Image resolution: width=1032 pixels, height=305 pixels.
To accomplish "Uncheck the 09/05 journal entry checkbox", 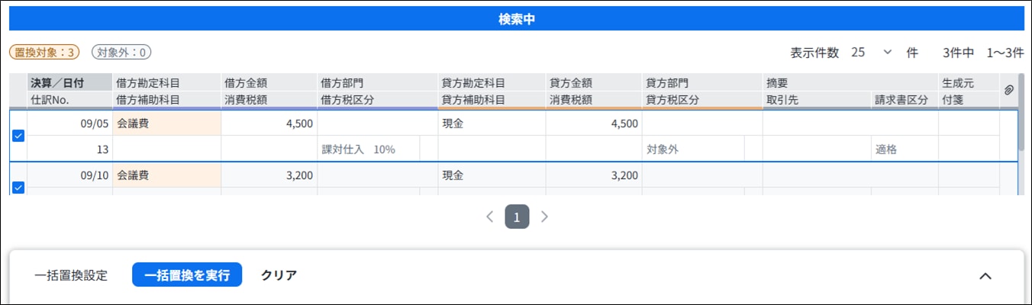I will pos(18,136).
